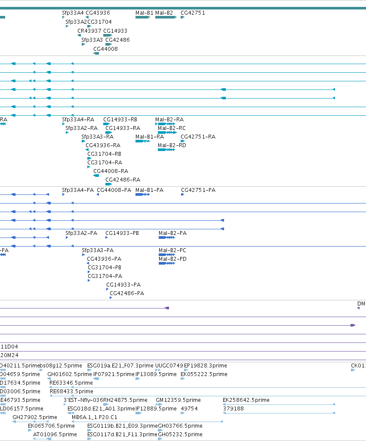This screenshot has height=441, width=366.
Task: Open EST GH01602.5prime
Action: (x=70, y=374)
